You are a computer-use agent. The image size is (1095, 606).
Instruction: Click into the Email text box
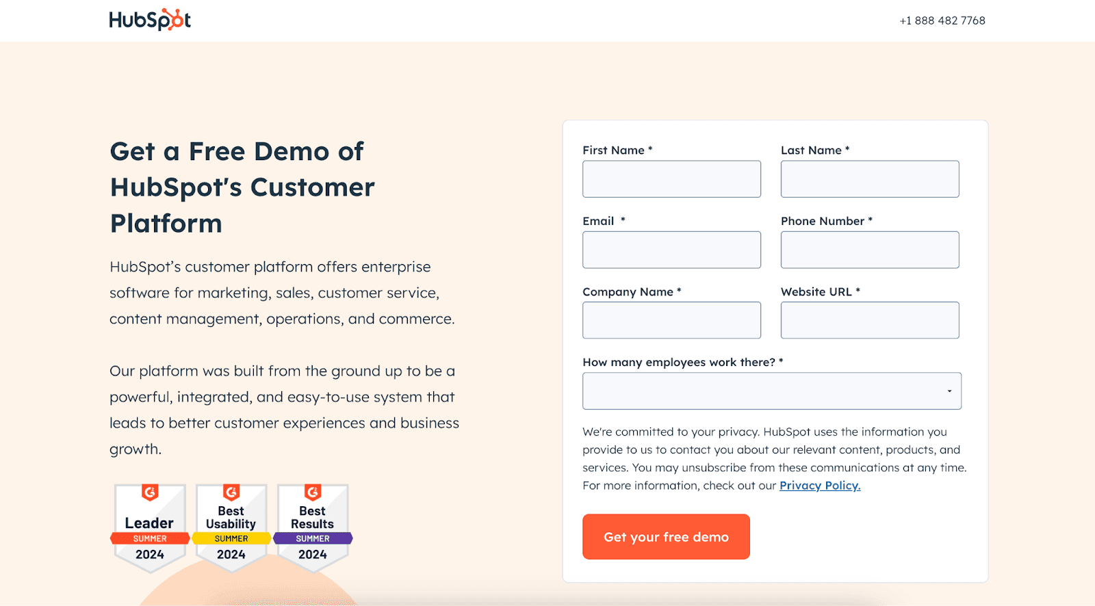pos(671,250)
